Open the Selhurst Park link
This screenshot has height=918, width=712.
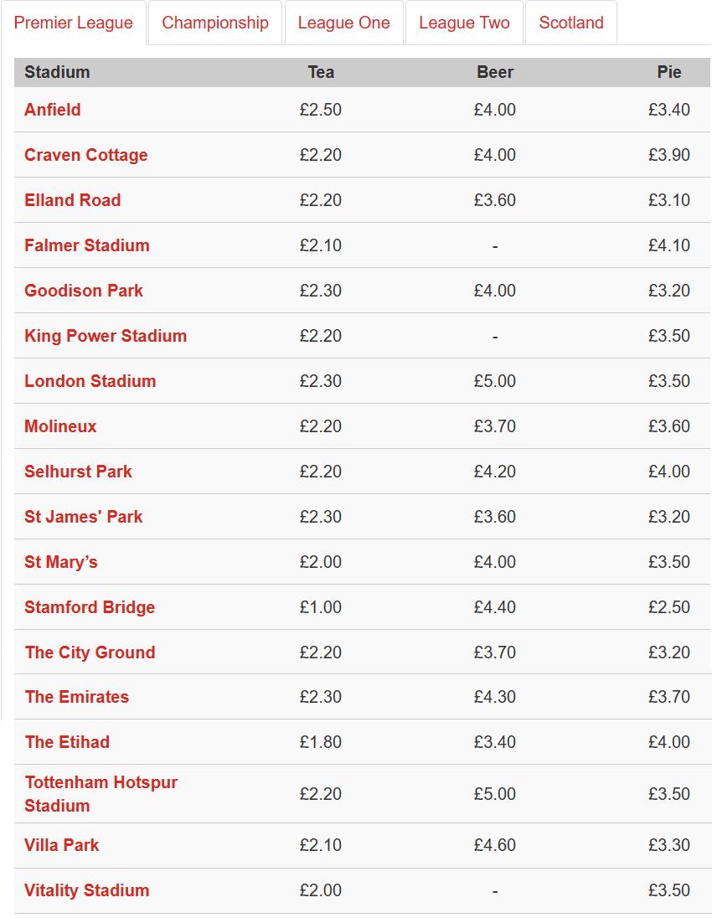click(79, 472)
